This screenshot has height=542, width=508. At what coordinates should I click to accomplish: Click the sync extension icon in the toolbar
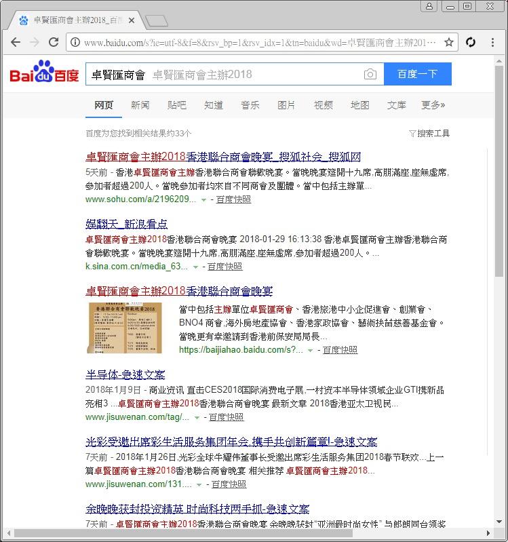[x=470, y=42]
